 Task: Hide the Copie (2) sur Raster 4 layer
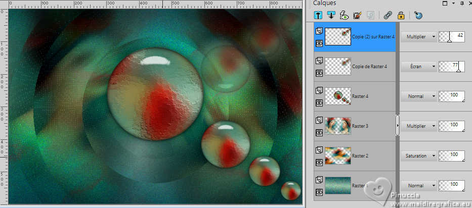[x=319, y=43]
